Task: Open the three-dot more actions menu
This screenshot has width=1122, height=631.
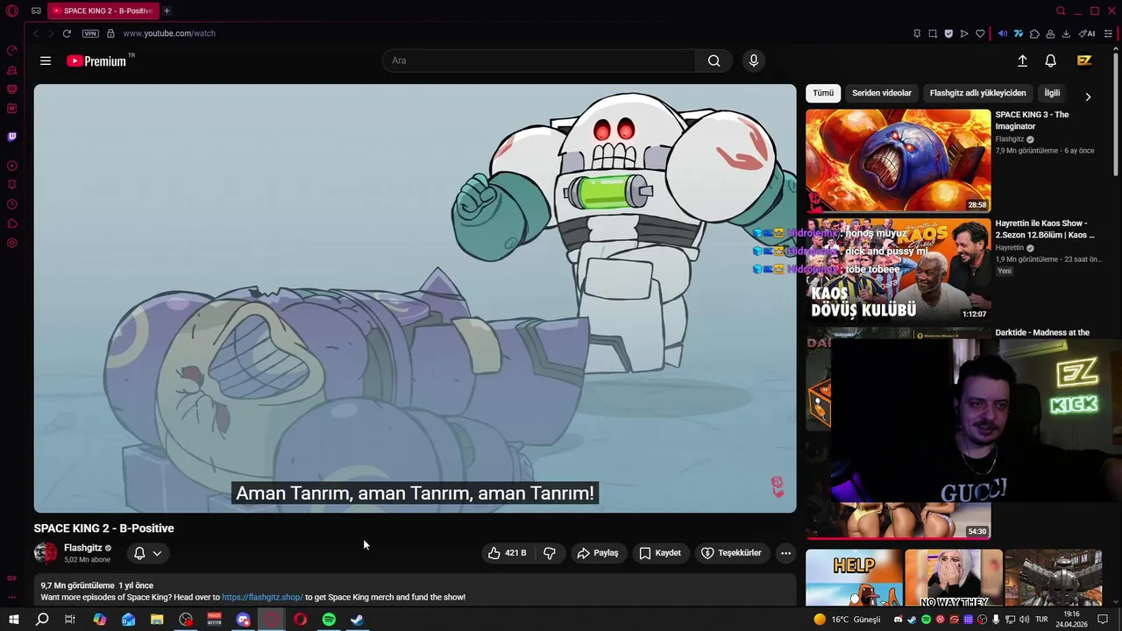Action: click(x=785, y=553)
